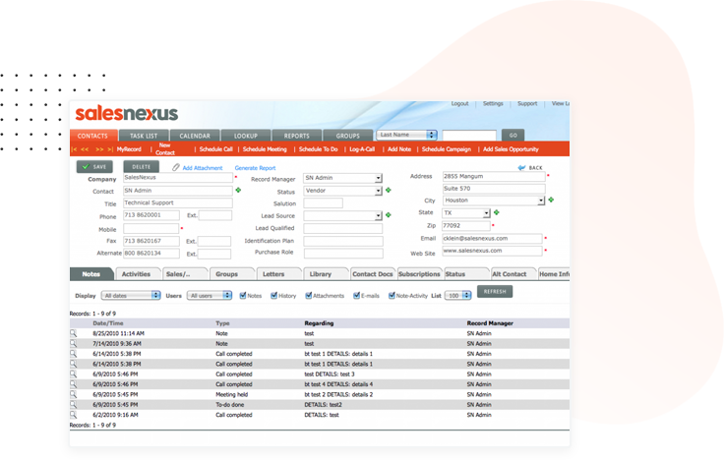Open magnifier for To-do done row

(74, 405)
